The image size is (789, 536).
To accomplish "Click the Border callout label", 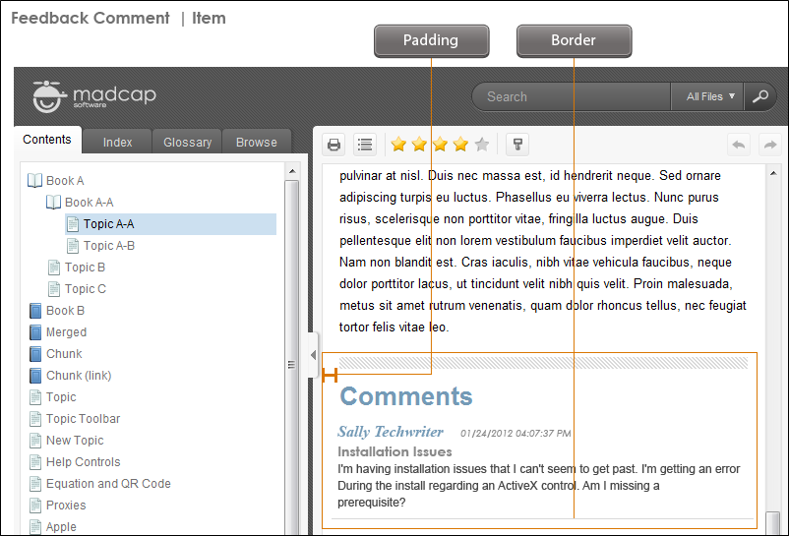I will pyautogui.click(x=574, y=40).
